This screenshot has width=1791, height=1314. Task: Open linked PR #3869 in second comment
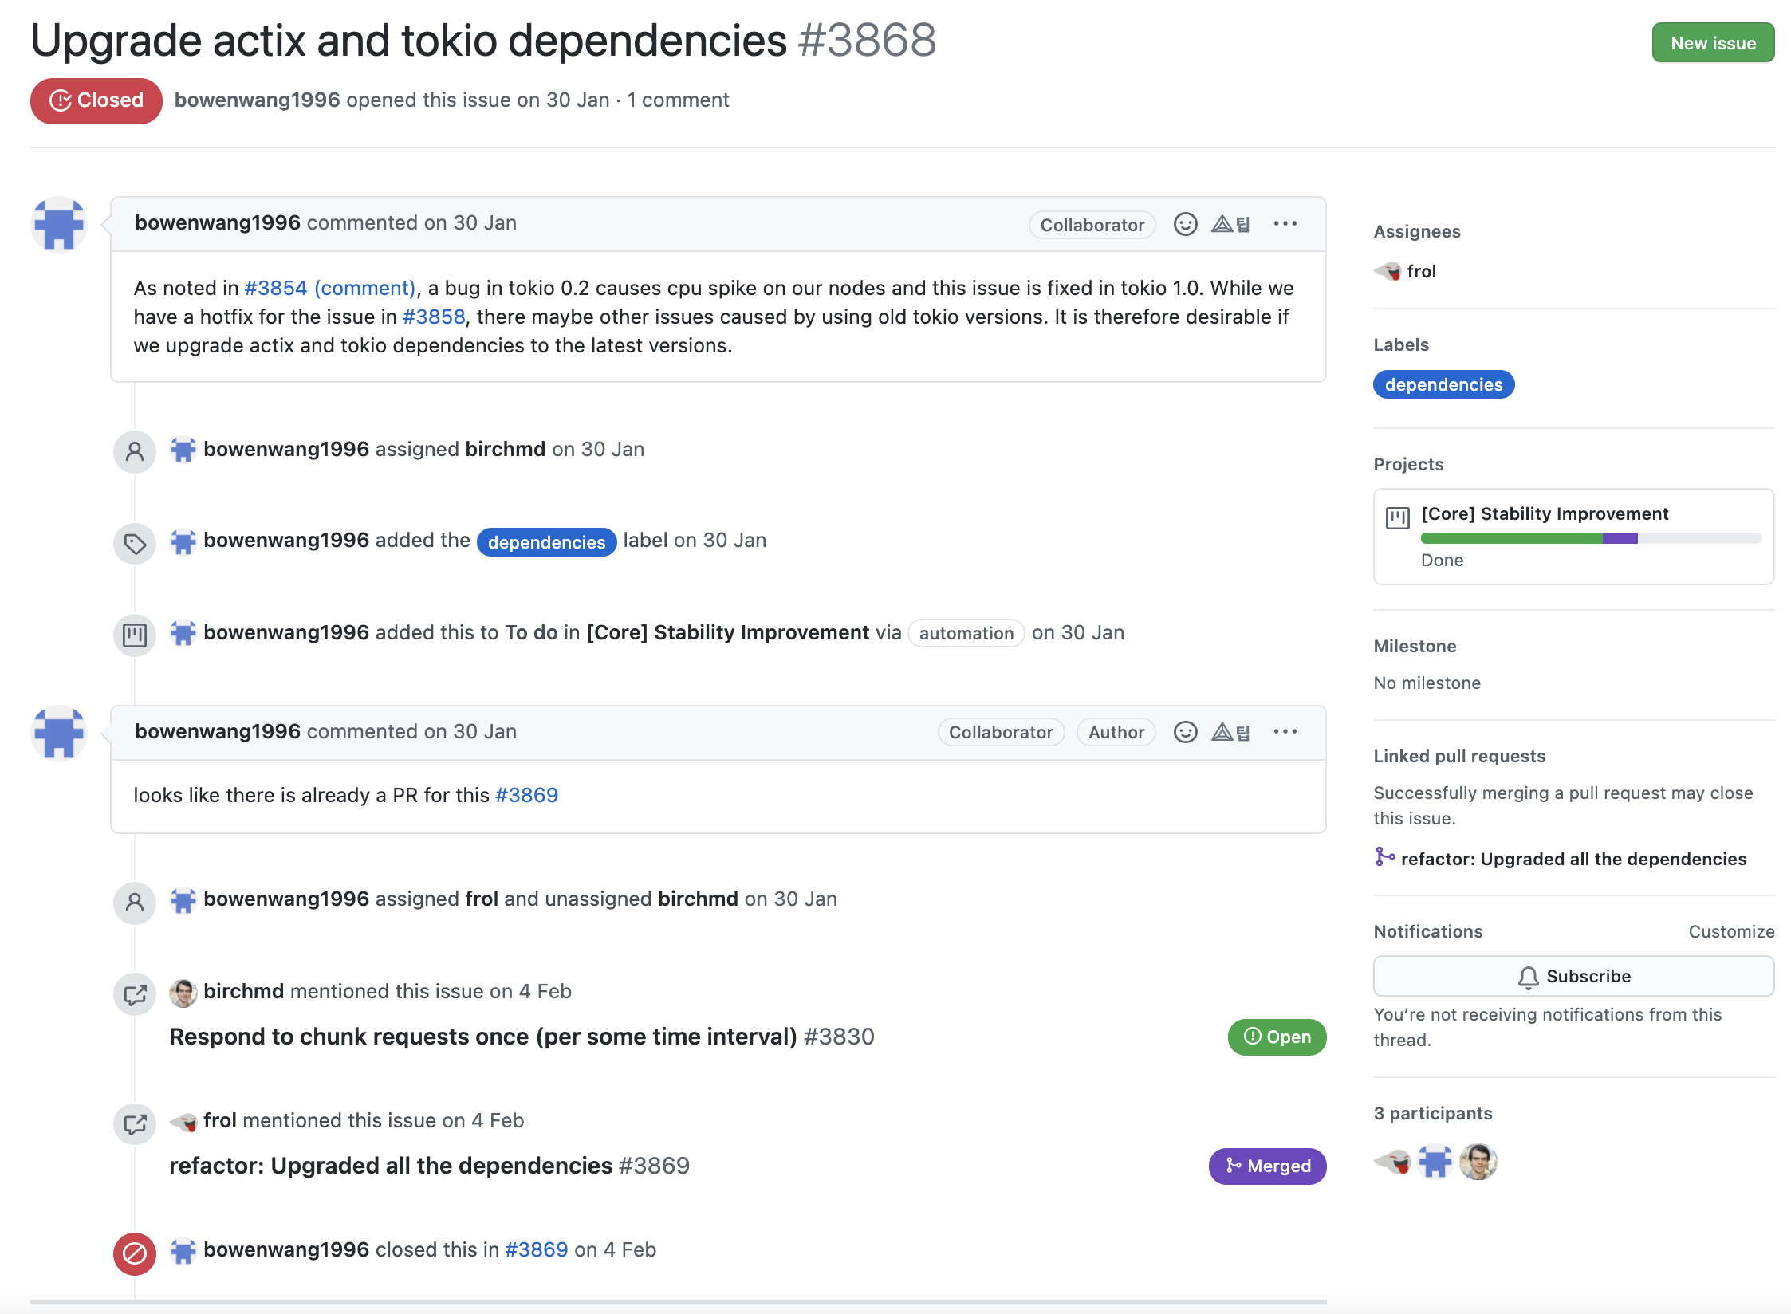(x=526, y=795)
